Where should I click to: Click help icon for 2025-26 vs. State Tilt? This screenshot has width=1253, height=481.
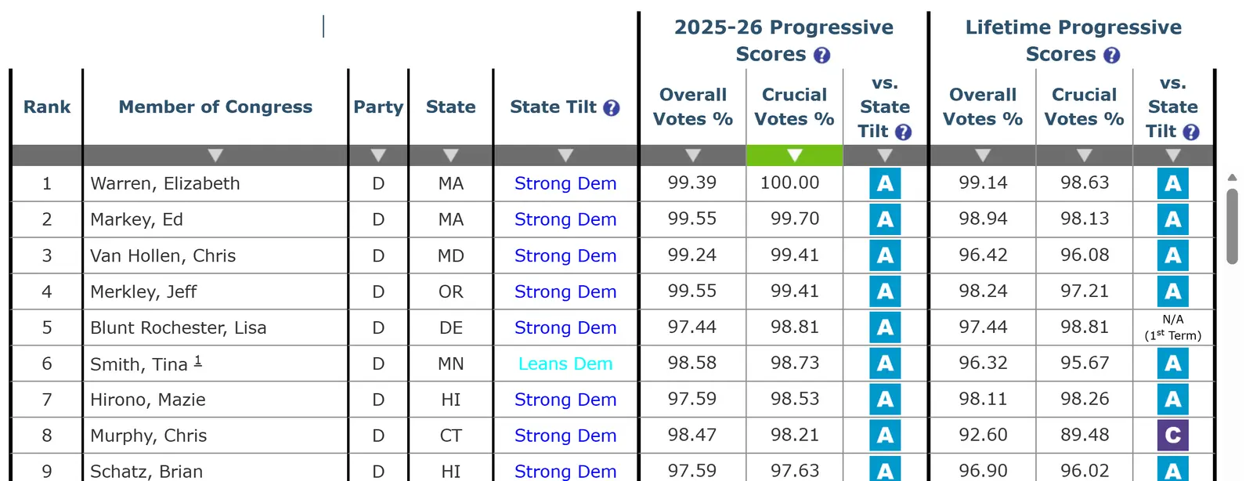[x=903, y=132]
